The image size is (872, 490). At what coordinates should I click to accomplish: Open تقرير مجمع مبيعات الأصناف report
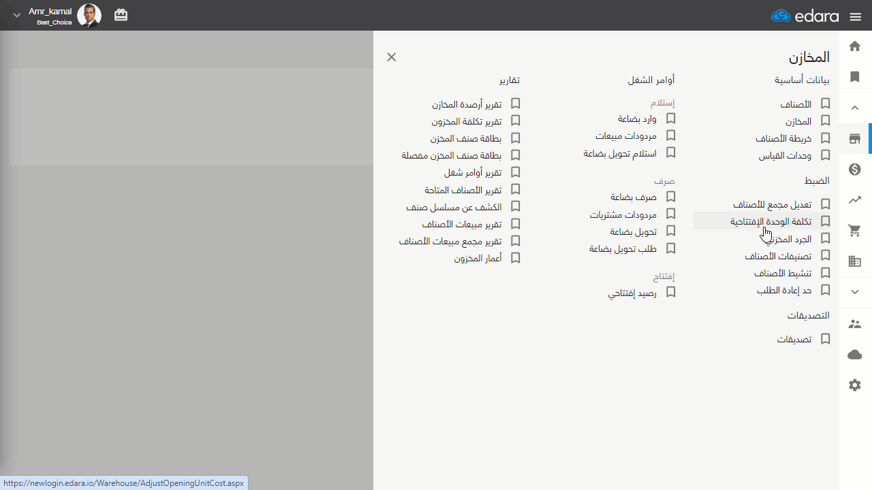click(x=450, y=241)
